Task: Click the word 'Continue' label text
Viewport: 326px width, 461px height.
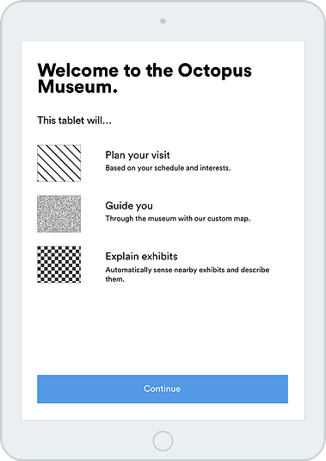Action: (162, 389)
